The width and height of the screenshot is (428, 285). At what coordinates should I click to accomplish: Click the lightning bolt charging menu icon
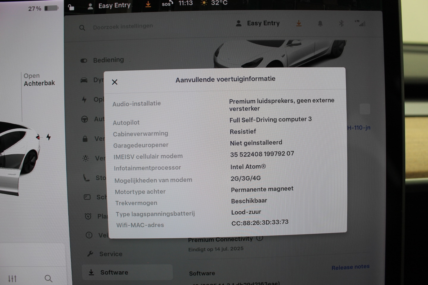tap(84, 99)
